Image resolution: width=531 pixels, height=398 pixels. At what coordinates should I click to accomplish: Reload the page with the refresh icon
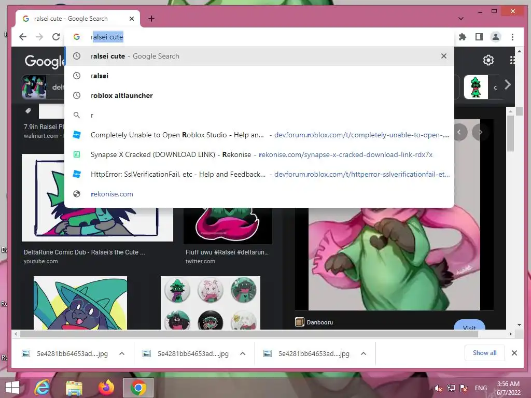pos(56,37)
